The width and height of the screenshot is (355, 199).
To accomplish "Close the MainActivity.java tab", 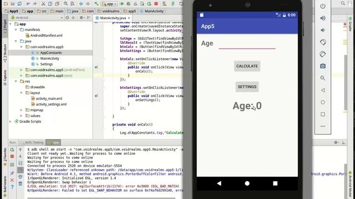I will pyautogui.click(x=129, y=18).
